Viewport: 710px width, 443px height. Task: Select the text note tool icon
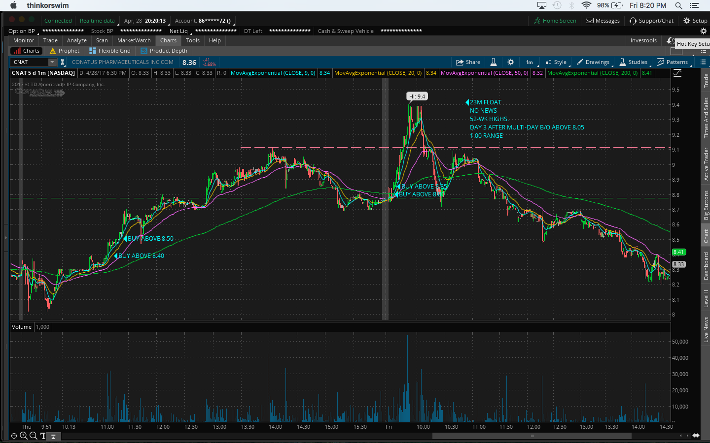[x=43, y=436]
